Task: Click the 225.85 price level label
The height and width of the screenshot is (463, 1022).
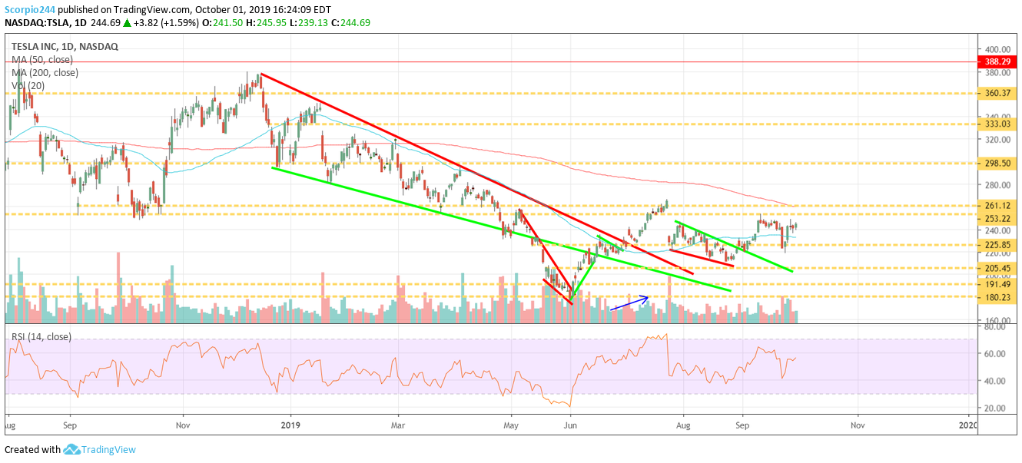Action: [x=998, y=244]
